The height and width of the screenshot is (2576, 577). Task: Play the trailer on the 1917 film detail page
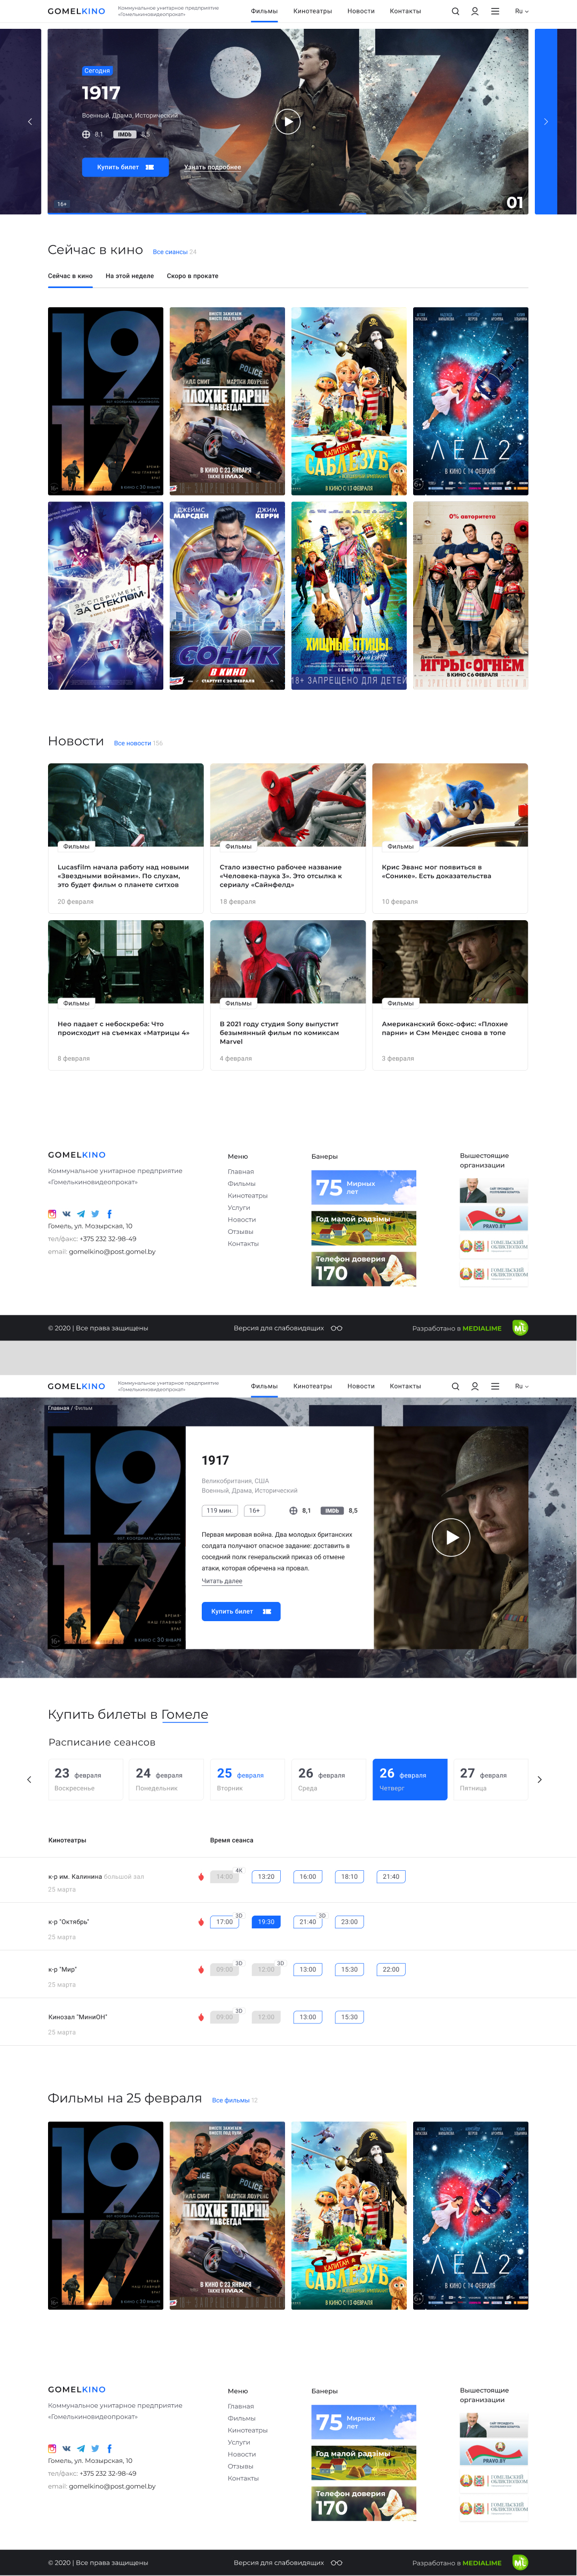tap(451, 1537)
